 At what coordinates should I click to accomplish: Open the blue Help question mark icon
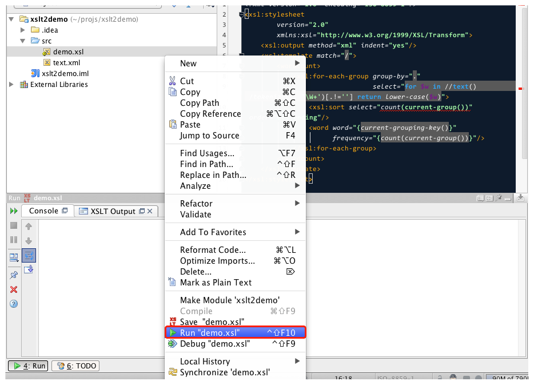[x=14, y=304]
